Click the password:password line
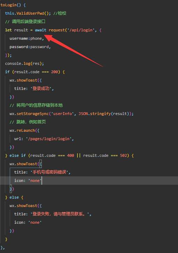178x253 pixels. point(30,47)
